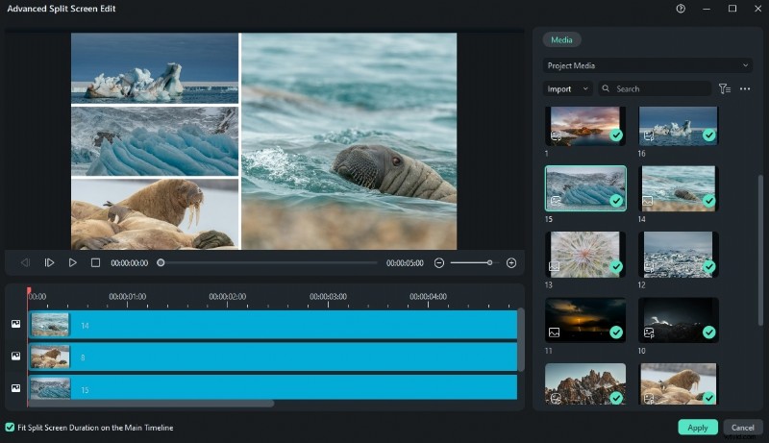769x443 pixels.
Task: Toggle the checkmark on media 1
Action: click(x=616, y=135)
